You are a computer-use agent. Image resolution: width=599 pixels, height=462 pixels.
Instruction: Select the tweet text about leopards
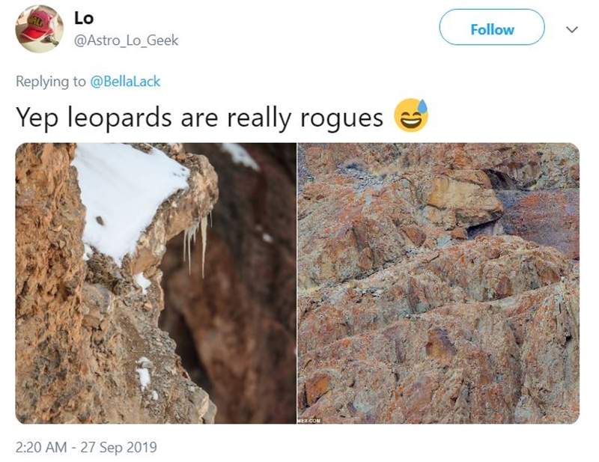199,118
